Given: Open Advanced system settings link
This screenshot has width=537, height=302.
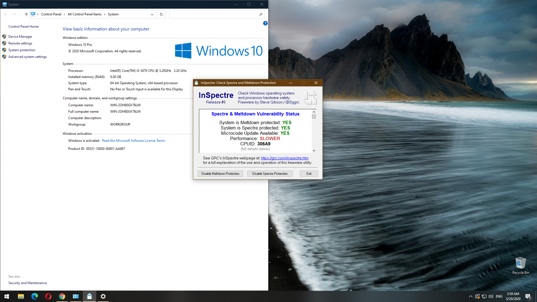Looking at the screenshot, I should click(27, 57).
